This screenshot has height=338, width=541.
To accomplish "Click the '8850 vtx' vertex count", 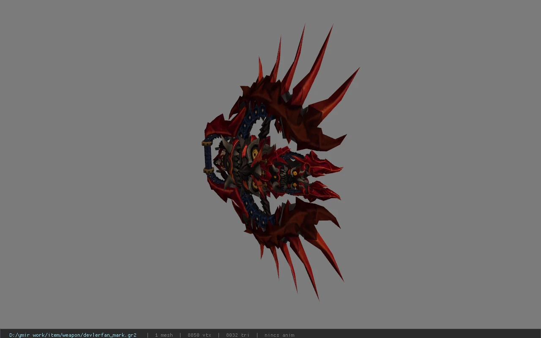I will pyautogui.click(x=199, y=335).
